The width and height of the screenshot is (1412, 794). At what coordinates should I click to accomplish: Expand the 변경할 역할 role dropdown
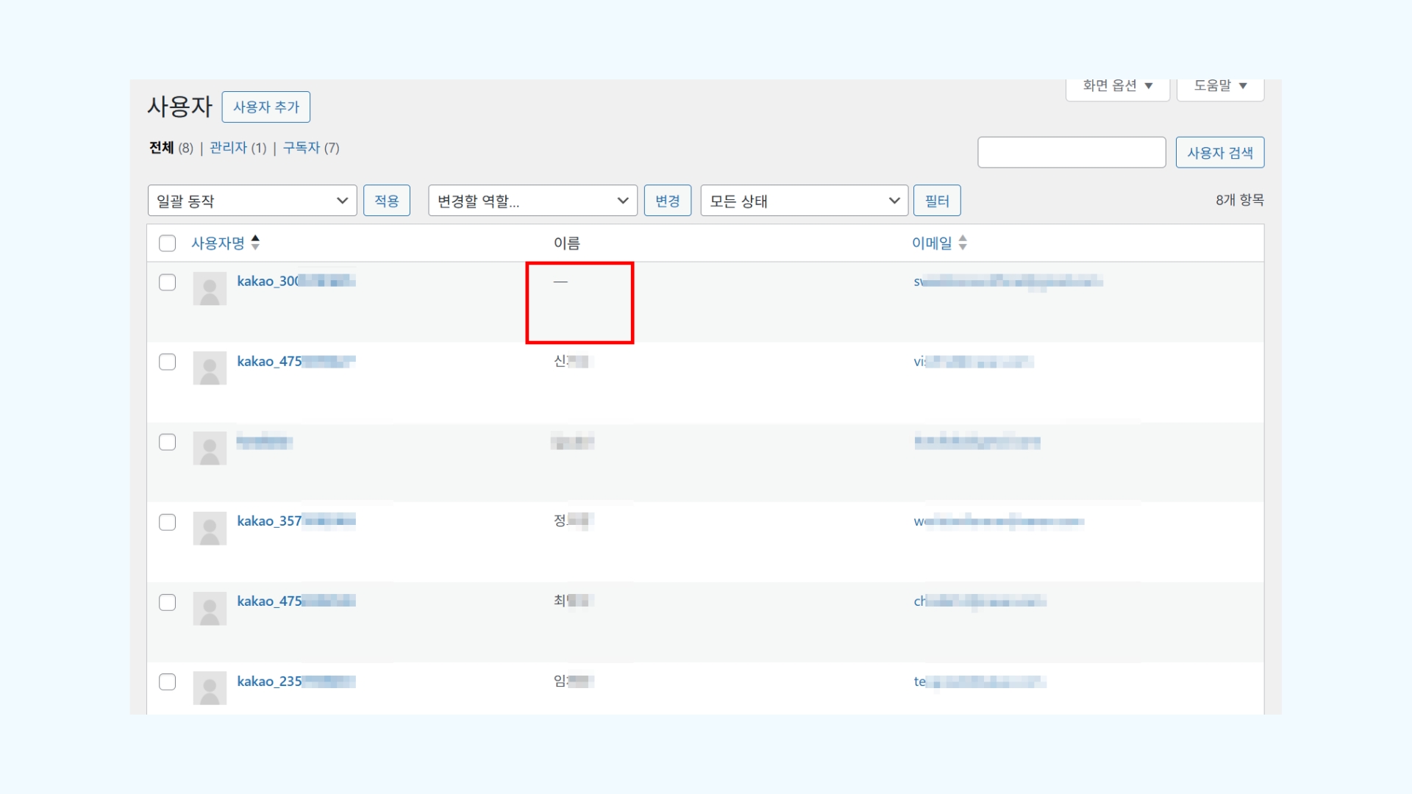pyautogui.click(x=532, y=201)
